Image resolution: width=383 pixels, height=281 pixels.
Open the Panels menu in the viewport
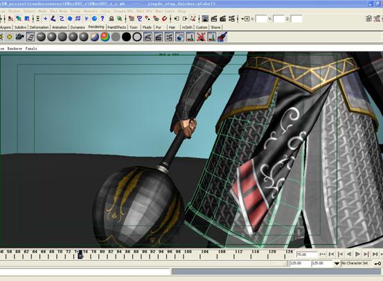click(x=31, y=49)
